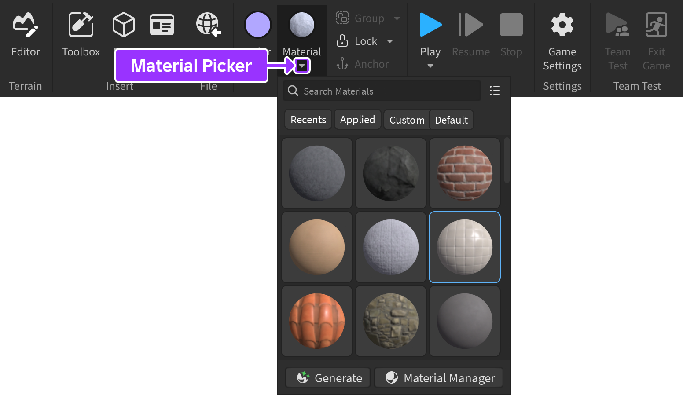This screenshot has height=395, width=683.
Task: Open the Material Manager
Action: click(439, 378)
